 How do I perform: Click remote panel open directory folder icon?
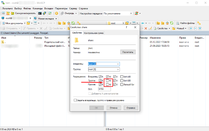click(x=127, y=23)
